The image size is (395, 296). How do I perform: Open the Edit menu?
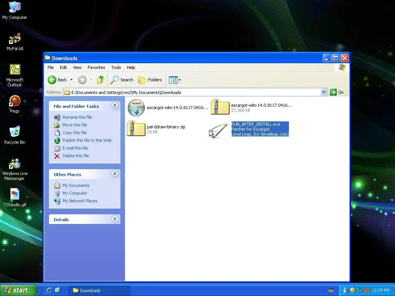click(x=63, y=67)
